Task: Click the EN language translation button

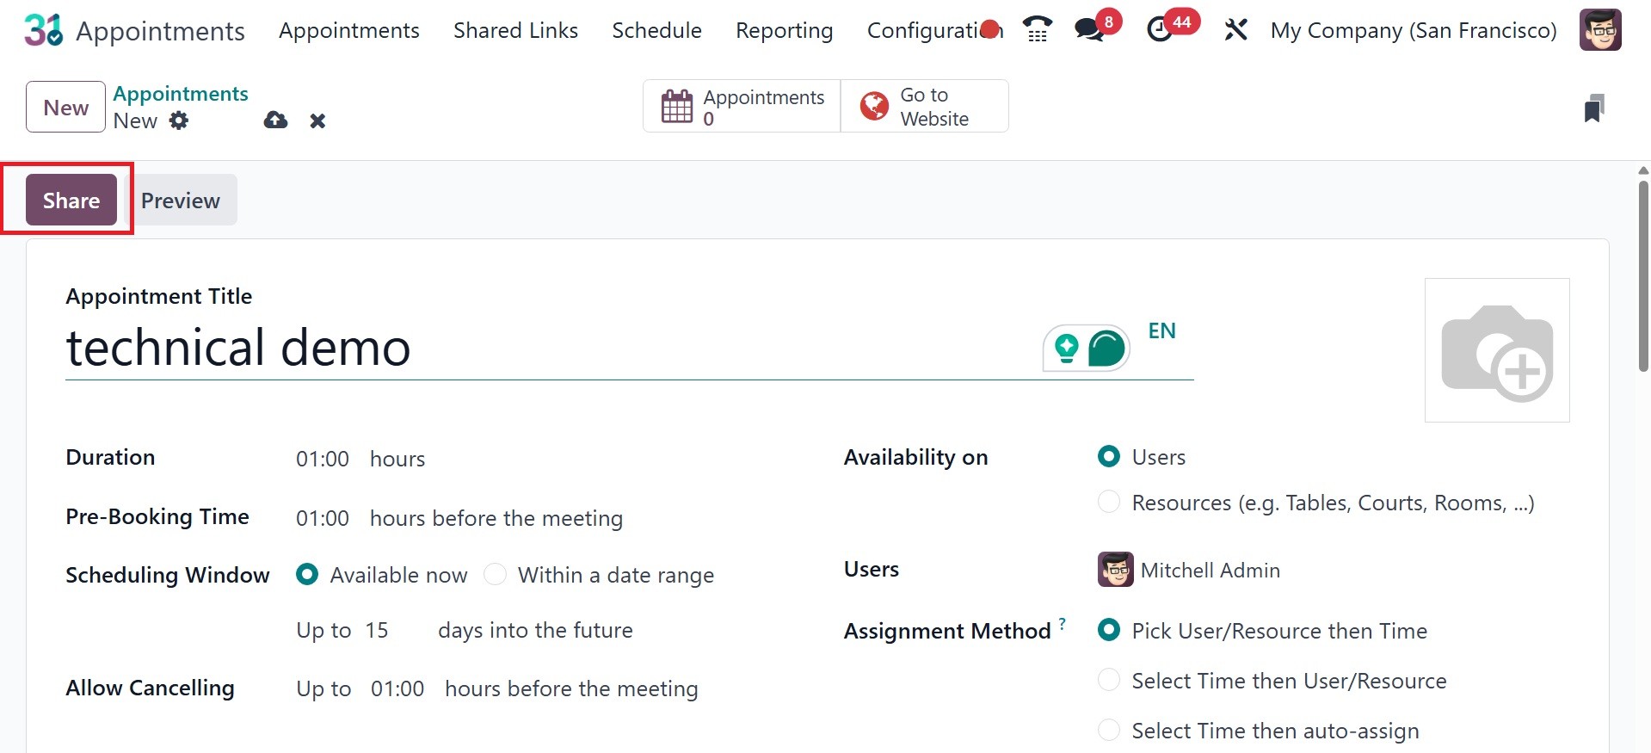Action: (1161, 330)
